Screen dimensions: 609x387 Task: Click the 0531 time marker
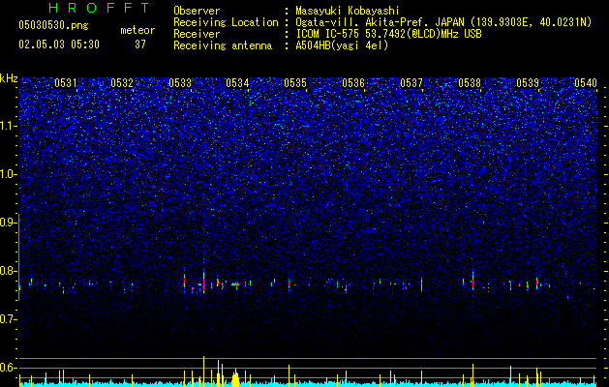[x=65, y=83]
